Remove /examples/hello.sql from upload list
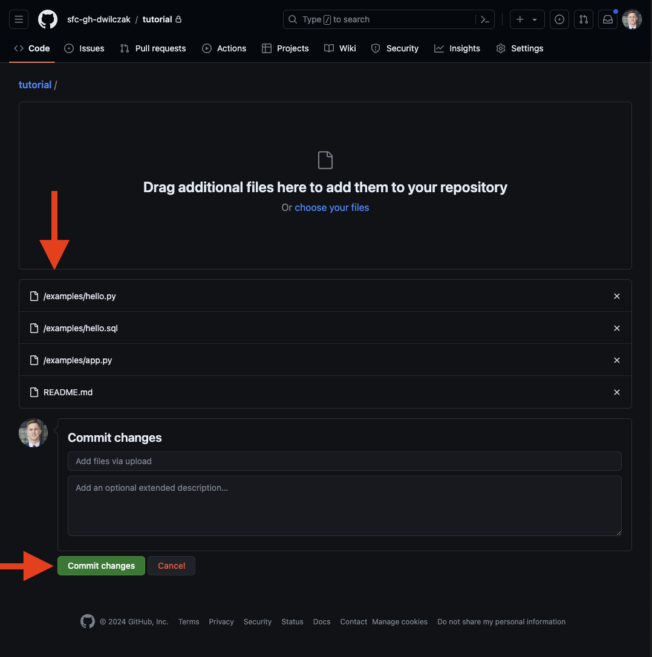Image resolution: width=652 pixels, height=657 pixels. pyautogui.click(x=617, y=328)
